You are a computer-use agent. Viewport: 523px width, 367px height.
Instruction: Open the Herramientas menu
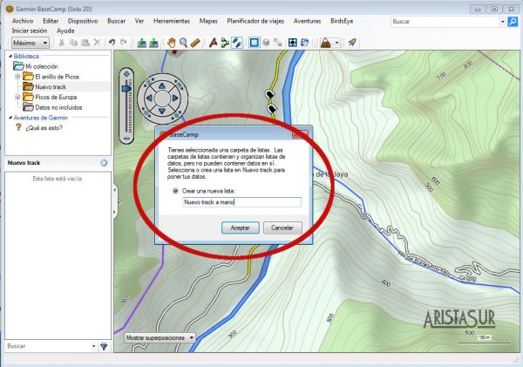172,21
